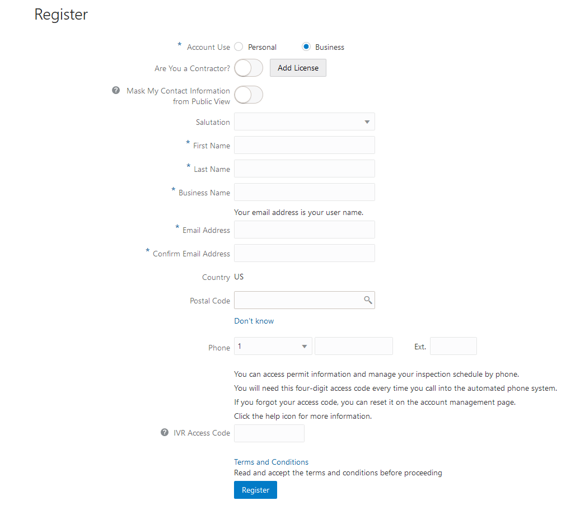Select the Personal account use radio button

(x=238, y=47)
